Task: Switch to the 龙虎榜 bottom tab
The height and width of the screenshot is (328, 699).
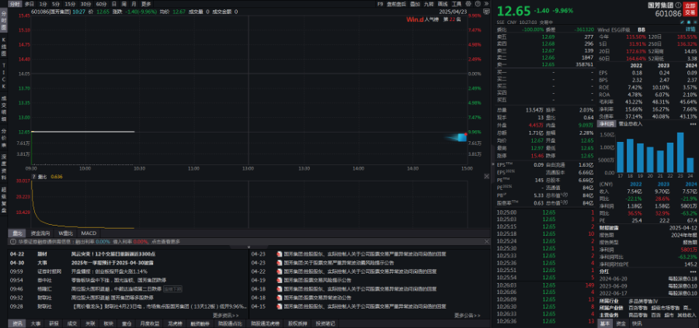Action: tap(174, 323)
